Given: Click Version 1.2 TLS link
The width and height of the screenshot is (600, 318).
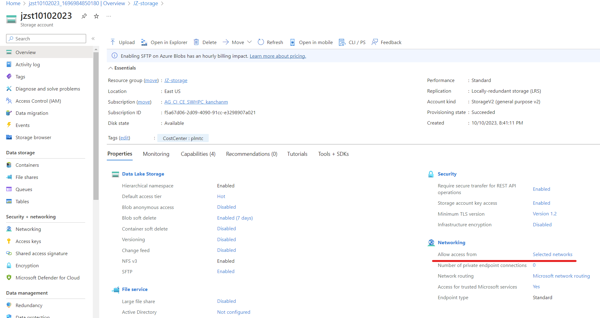Looking at the screenshot, I should (x=545, y=214).
